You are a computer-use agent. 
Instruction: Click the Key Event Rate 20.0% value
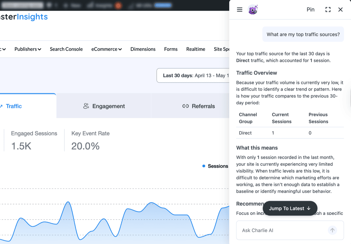click(85, 146)
